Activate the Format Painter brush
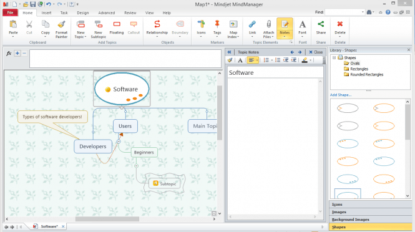 [x=61, y=29]
